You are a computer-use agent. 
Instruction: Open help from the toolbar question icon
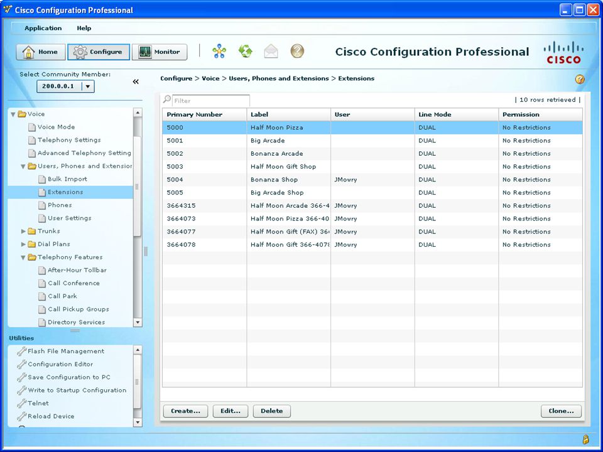[297, 51]
